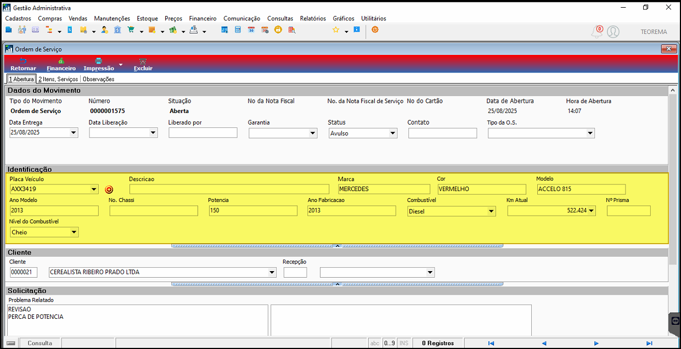Image resolution: width=681 pixels, height=349 pixels.
Task: Click the user with coin toolbar icon
Action: 104,30
